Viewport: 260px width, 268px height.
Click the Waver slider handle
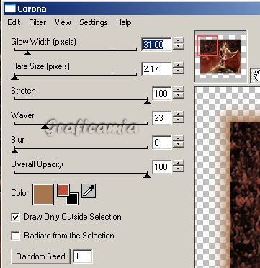point(45,127)
